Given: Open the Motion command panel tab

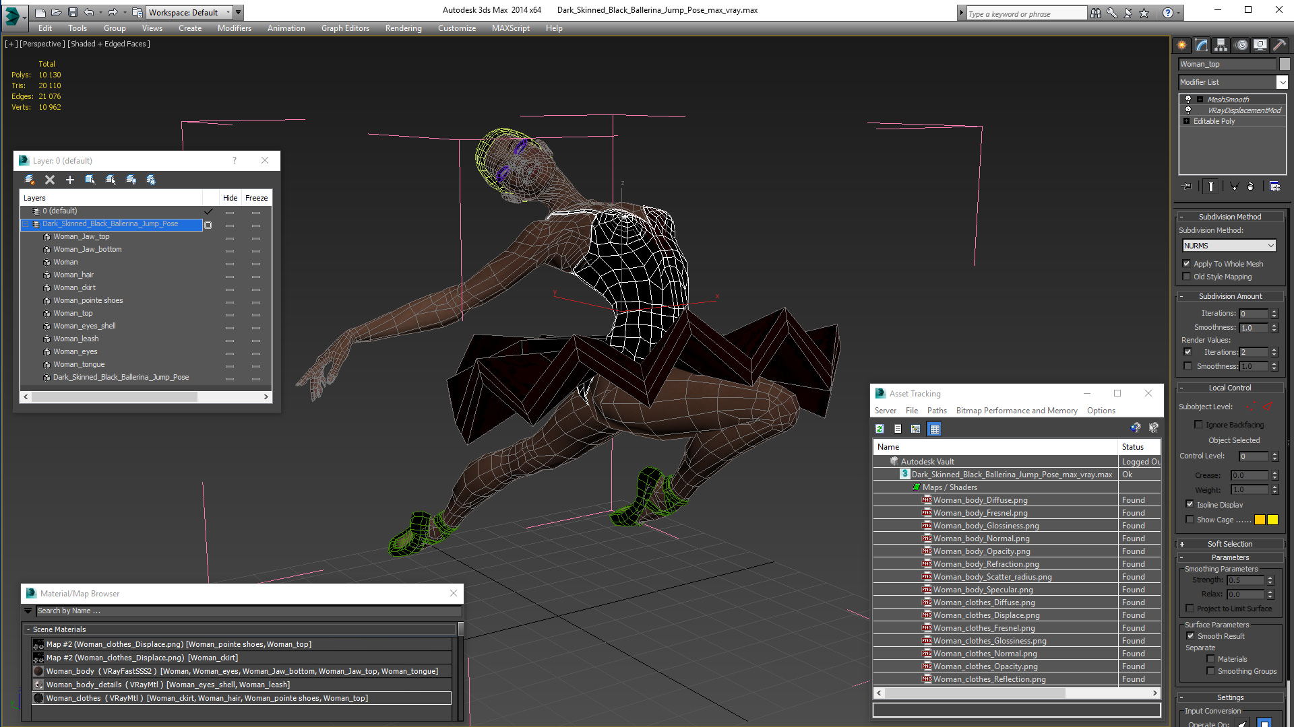Looking at the screenshot, I should click(1241, 45).
